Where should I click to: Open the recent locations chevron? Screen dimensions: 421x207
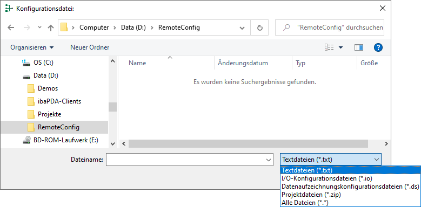(x=40, y=27)
